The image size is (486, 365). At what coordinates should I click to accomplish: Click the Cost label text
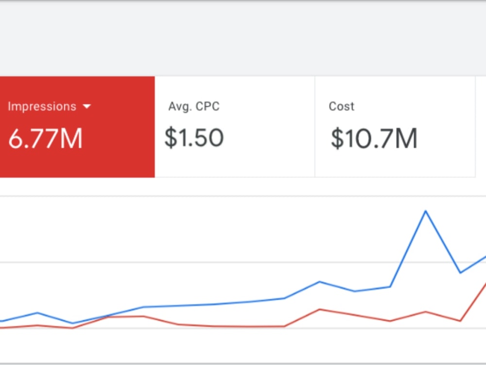point(341,107)
